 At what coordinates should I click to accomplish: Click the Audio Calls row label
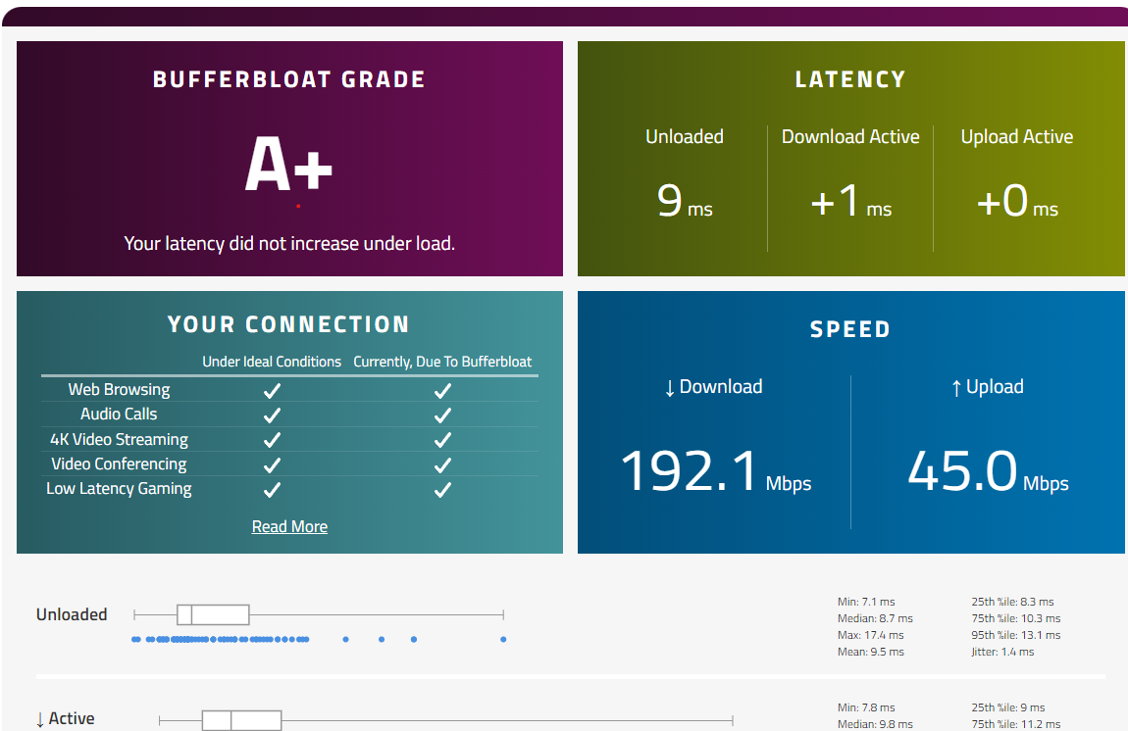(119, 414)
